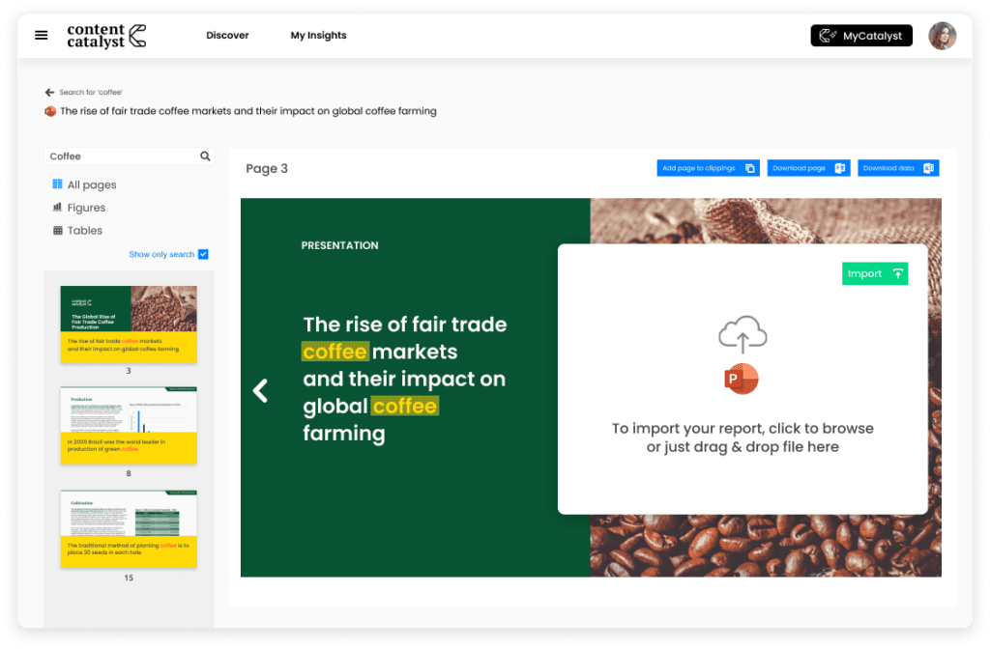Click the MyCatalyst button

tap(860, 35)
